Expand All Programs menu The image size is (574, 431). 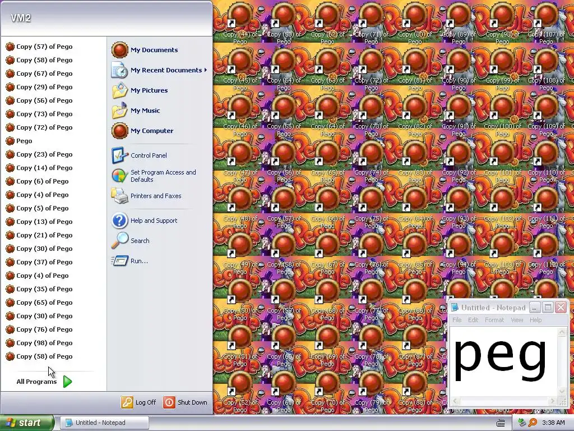tap(44, 382)
